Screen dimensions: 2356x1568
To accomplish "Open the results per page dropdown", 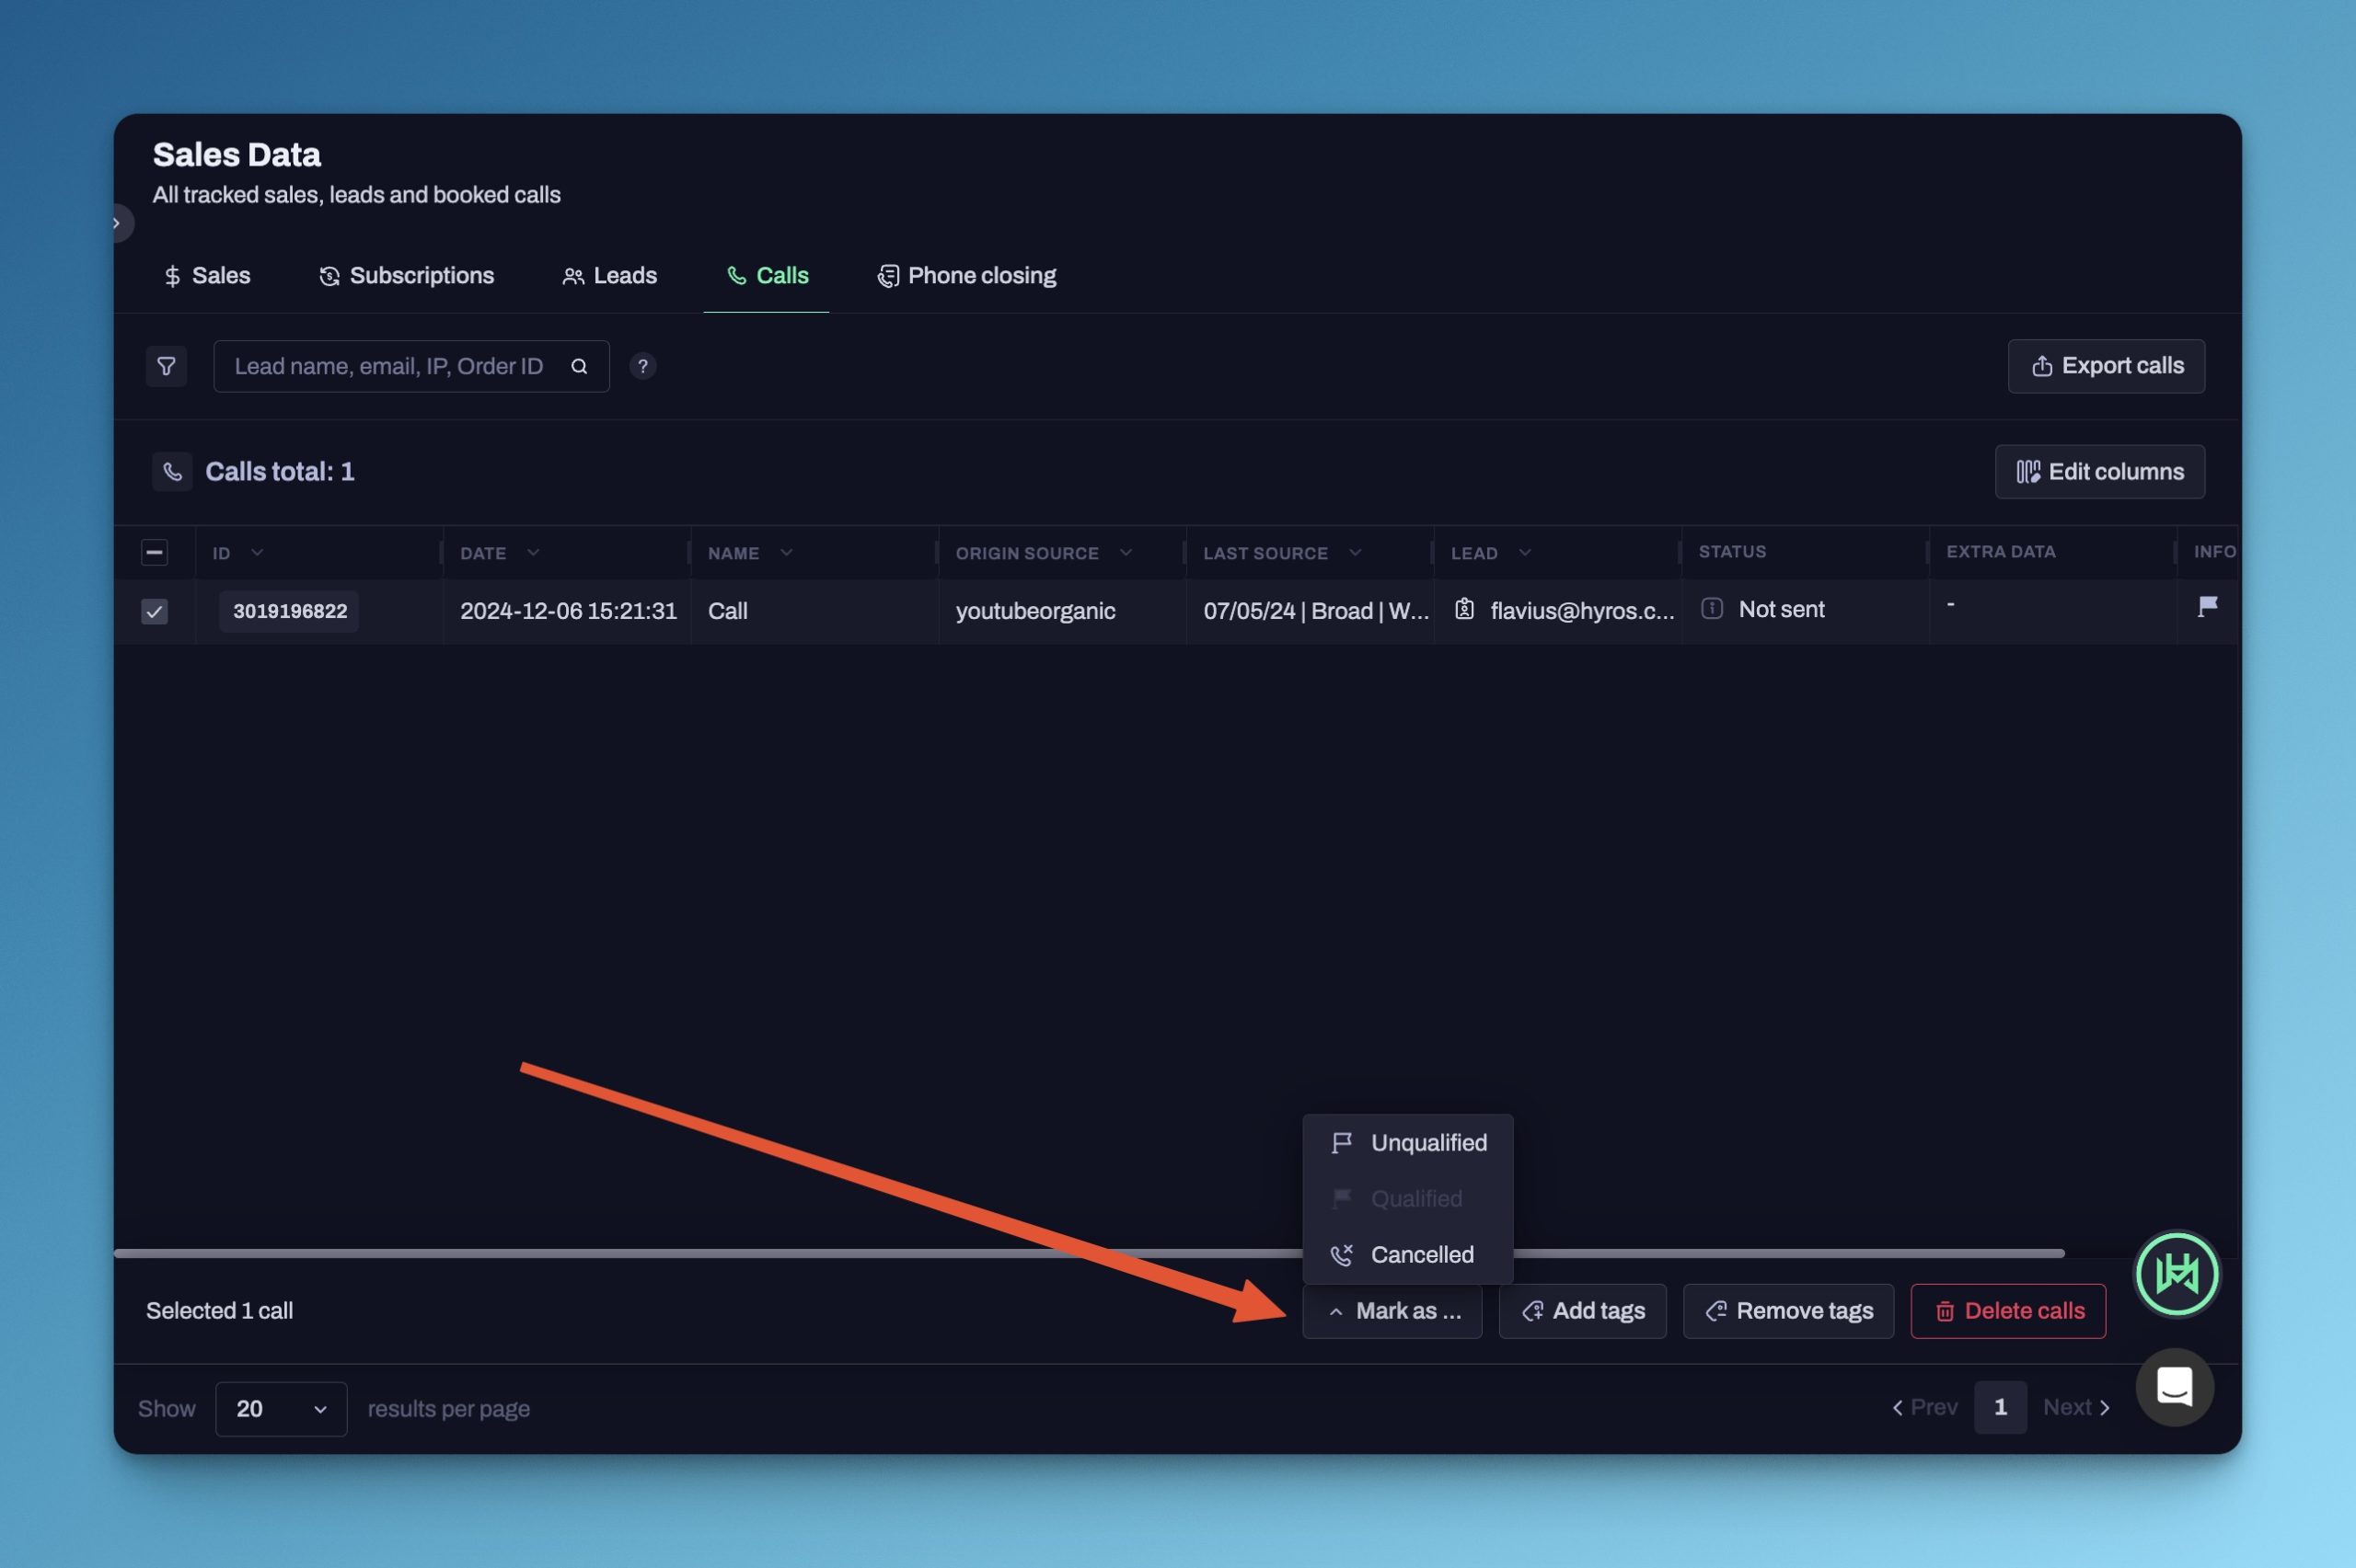I will click(x=281, y=1408).
